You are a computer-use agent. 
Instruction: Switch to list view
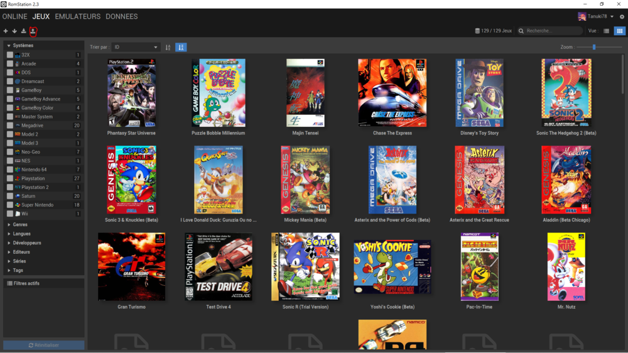point(606,31)
